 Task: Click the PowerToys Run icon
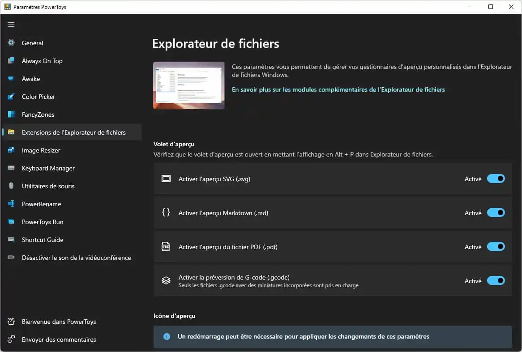coord(11,221)
